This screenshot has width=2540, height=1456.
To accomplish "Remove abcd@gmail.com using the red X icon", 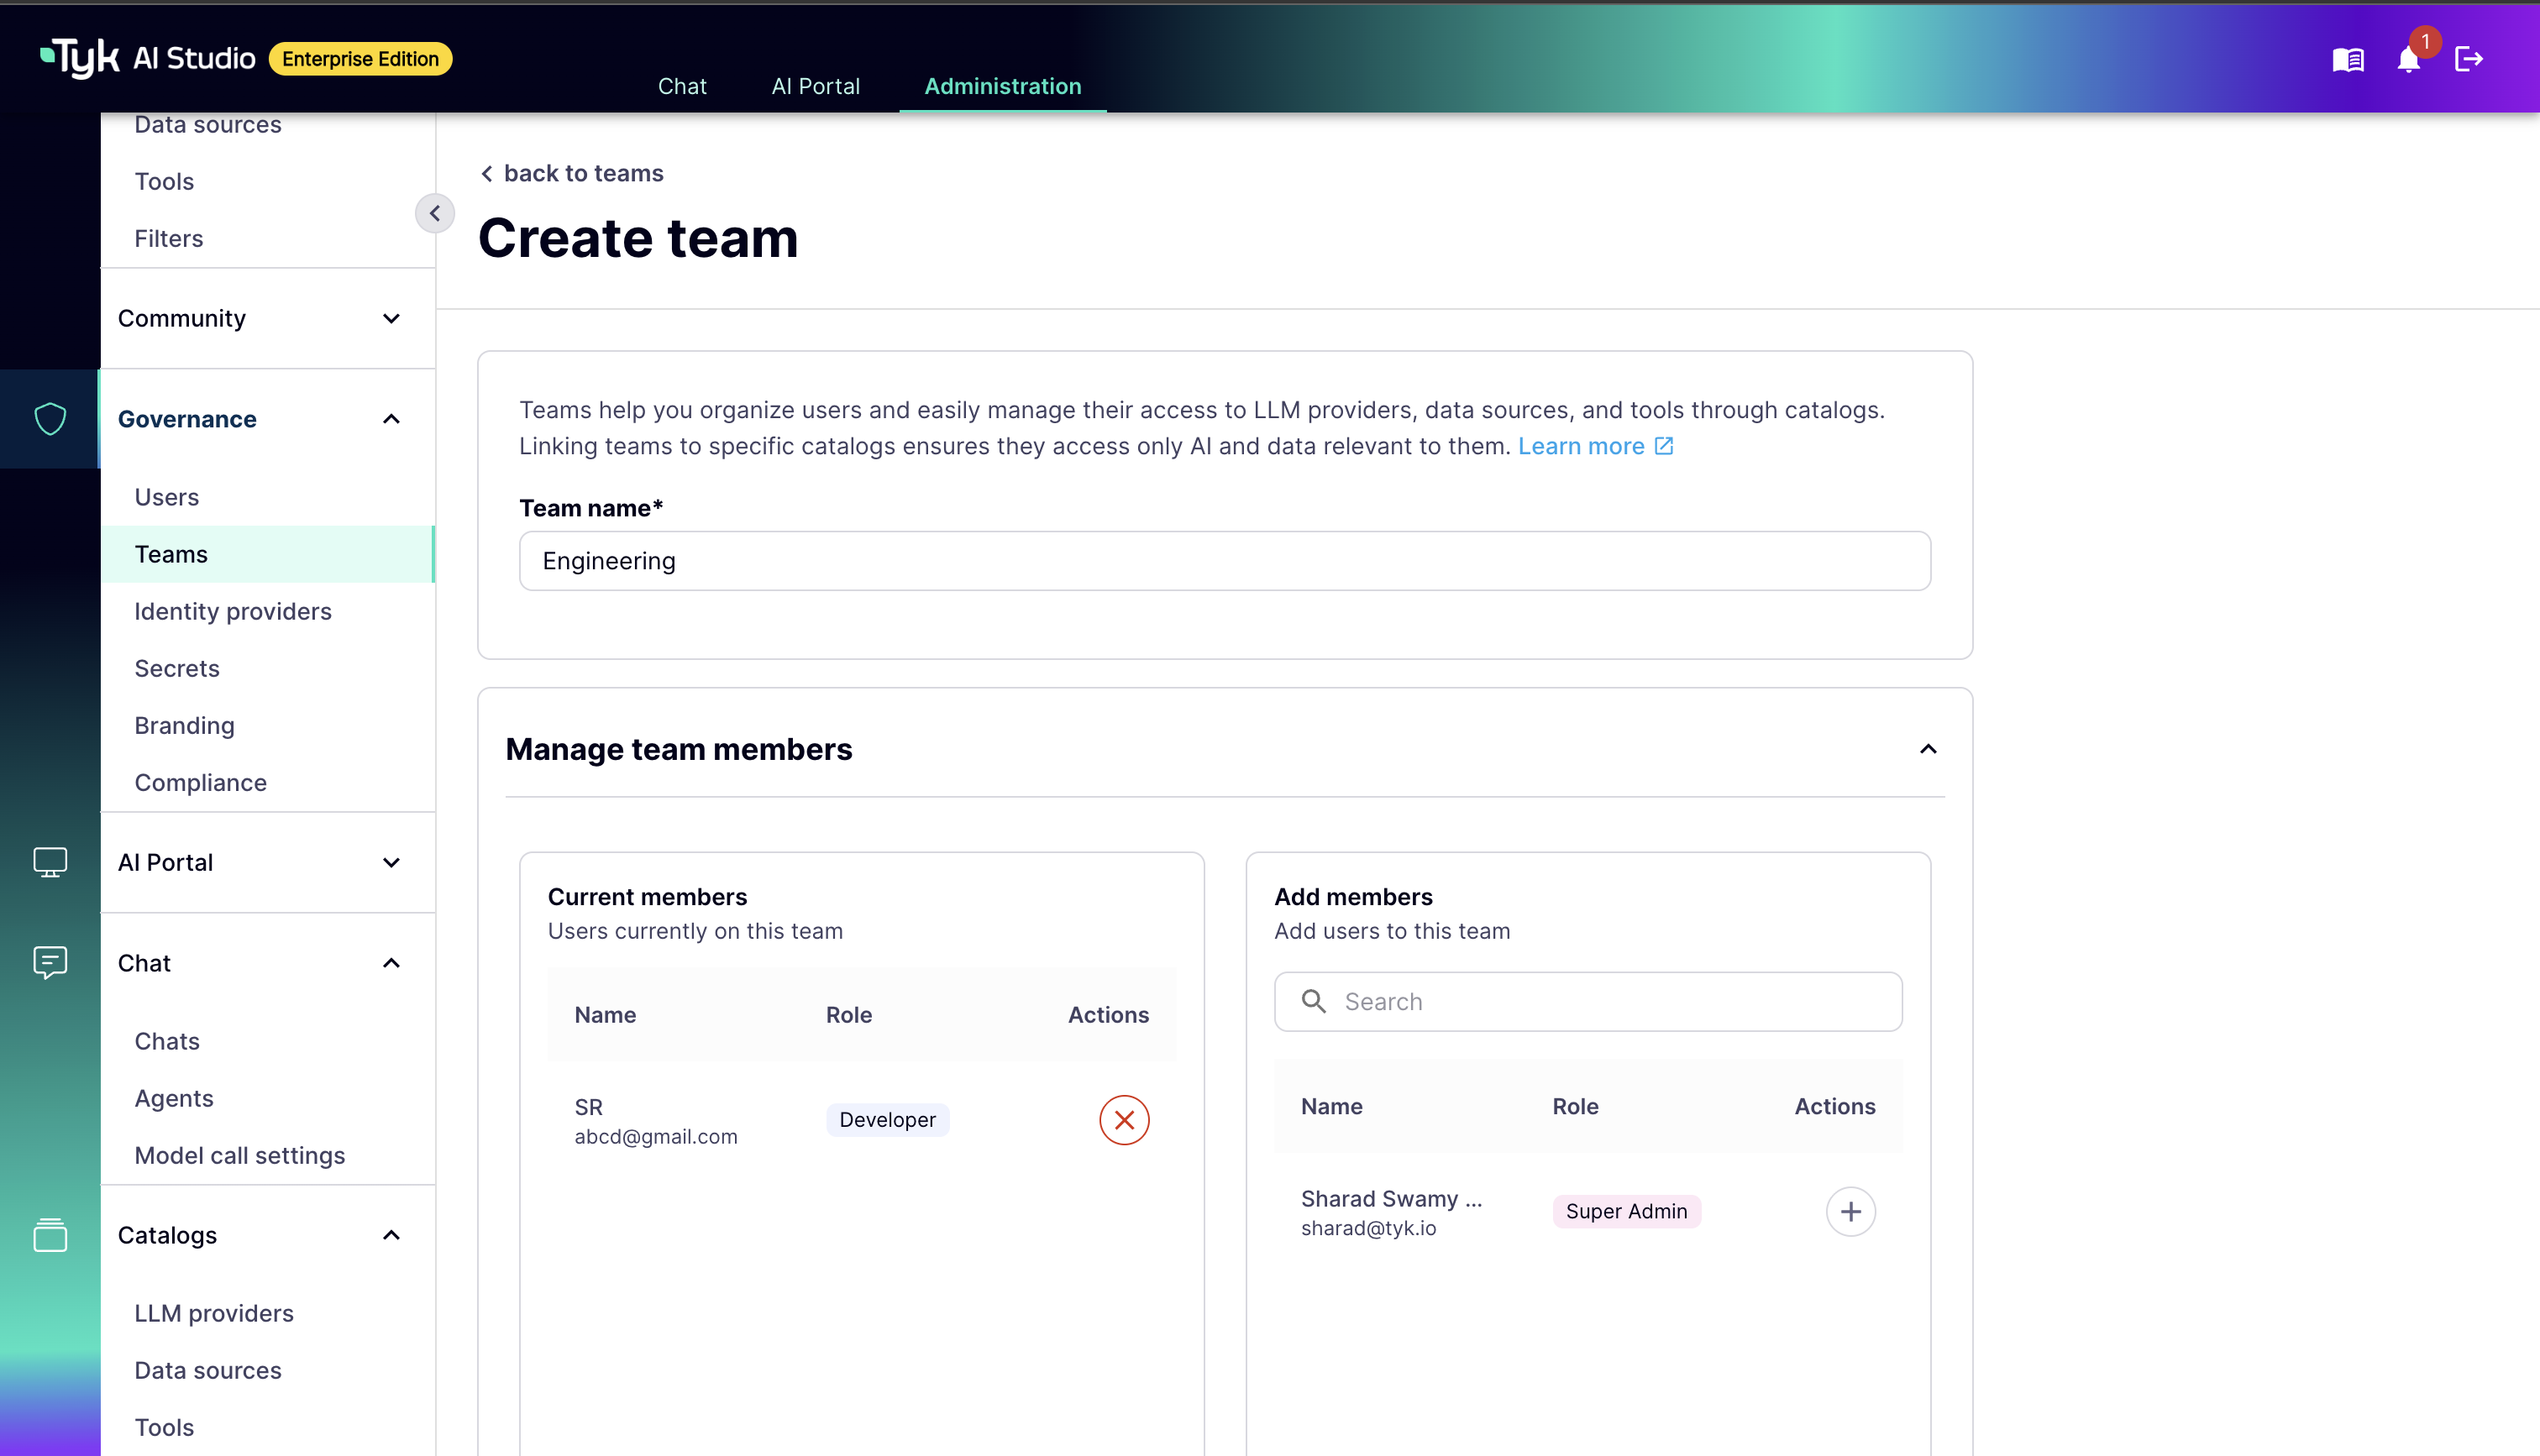I will pyautogui.click(x=1124, y=1120).
